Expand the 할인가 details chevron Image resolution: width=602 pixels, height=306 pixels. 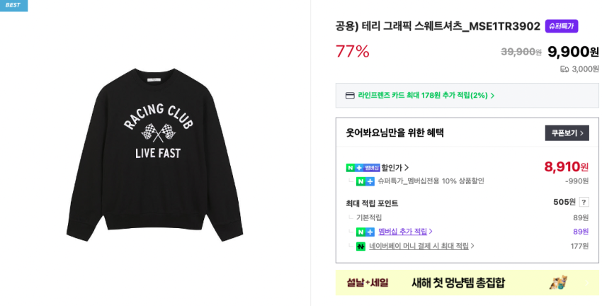(407, 168)
